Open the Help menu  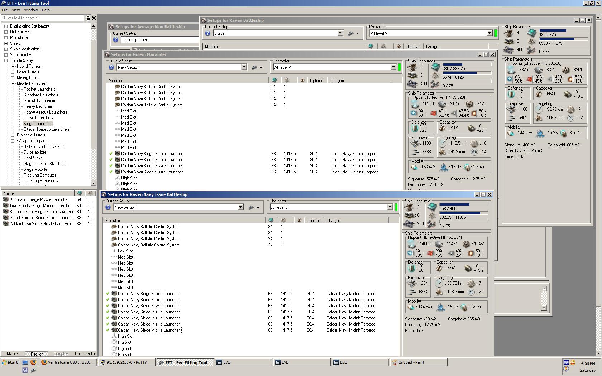tap(46, 10)
